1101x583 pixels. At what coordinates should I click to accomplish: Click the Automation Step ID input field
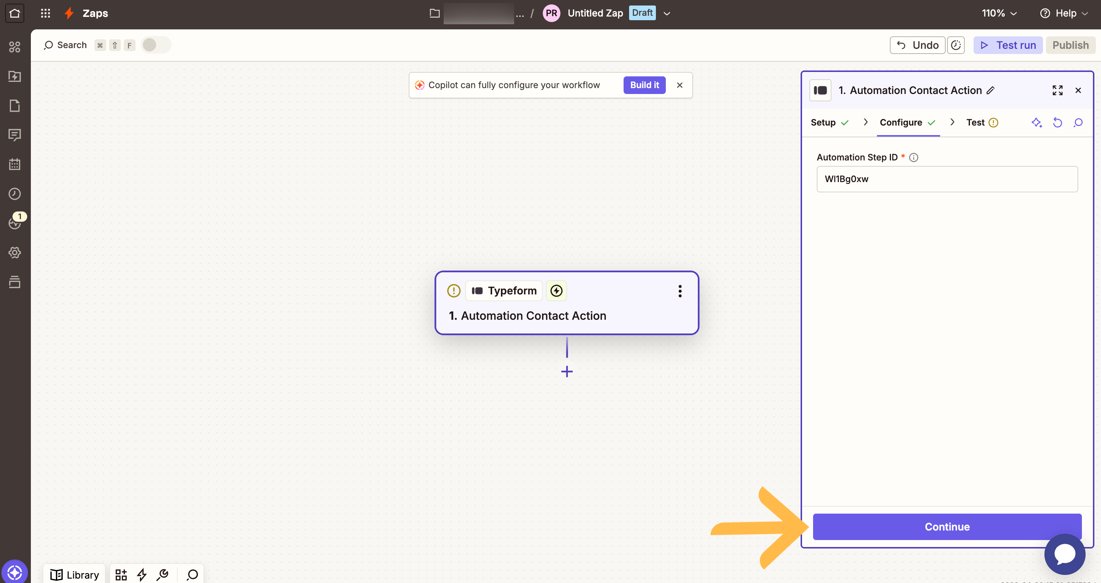pos(947,179)
